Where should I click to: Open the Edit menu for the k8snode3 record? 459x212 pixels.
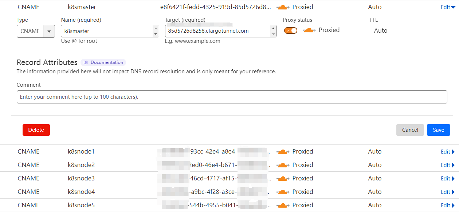click(448, 178)
